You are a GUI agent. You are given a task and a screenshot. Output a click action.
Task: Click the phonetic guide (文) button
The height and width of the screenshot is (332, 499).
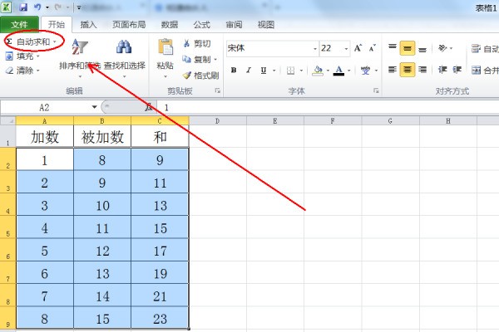coord(365,71)
